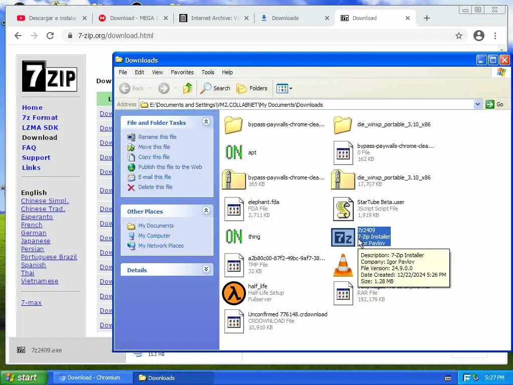Open the 7z Format link on 7-Zip site
Screen dimensions: 513x385
pyautogui.click(x=40, y=117)
